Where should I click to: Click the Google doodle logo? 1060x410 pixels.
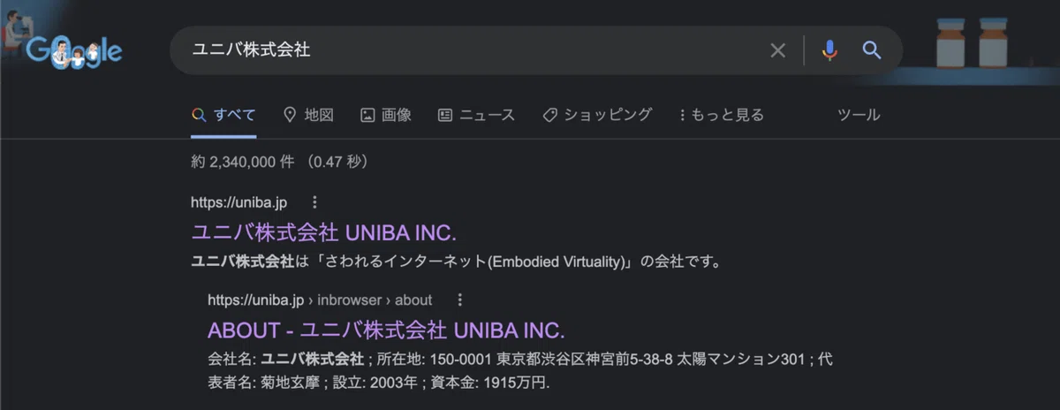pos(73,52)
